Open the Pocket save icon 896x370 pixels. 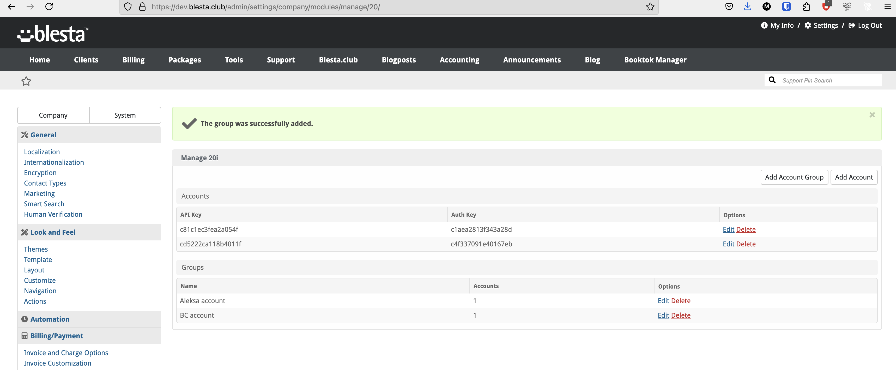(x=729, y=7)
